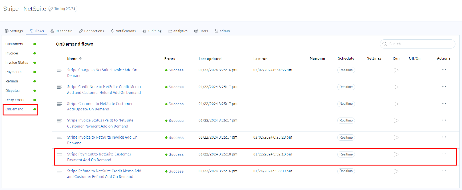Edit the integration name with the pencil icon
The height and width of the screenshot is (190, 462).
(x=51, y=9)
